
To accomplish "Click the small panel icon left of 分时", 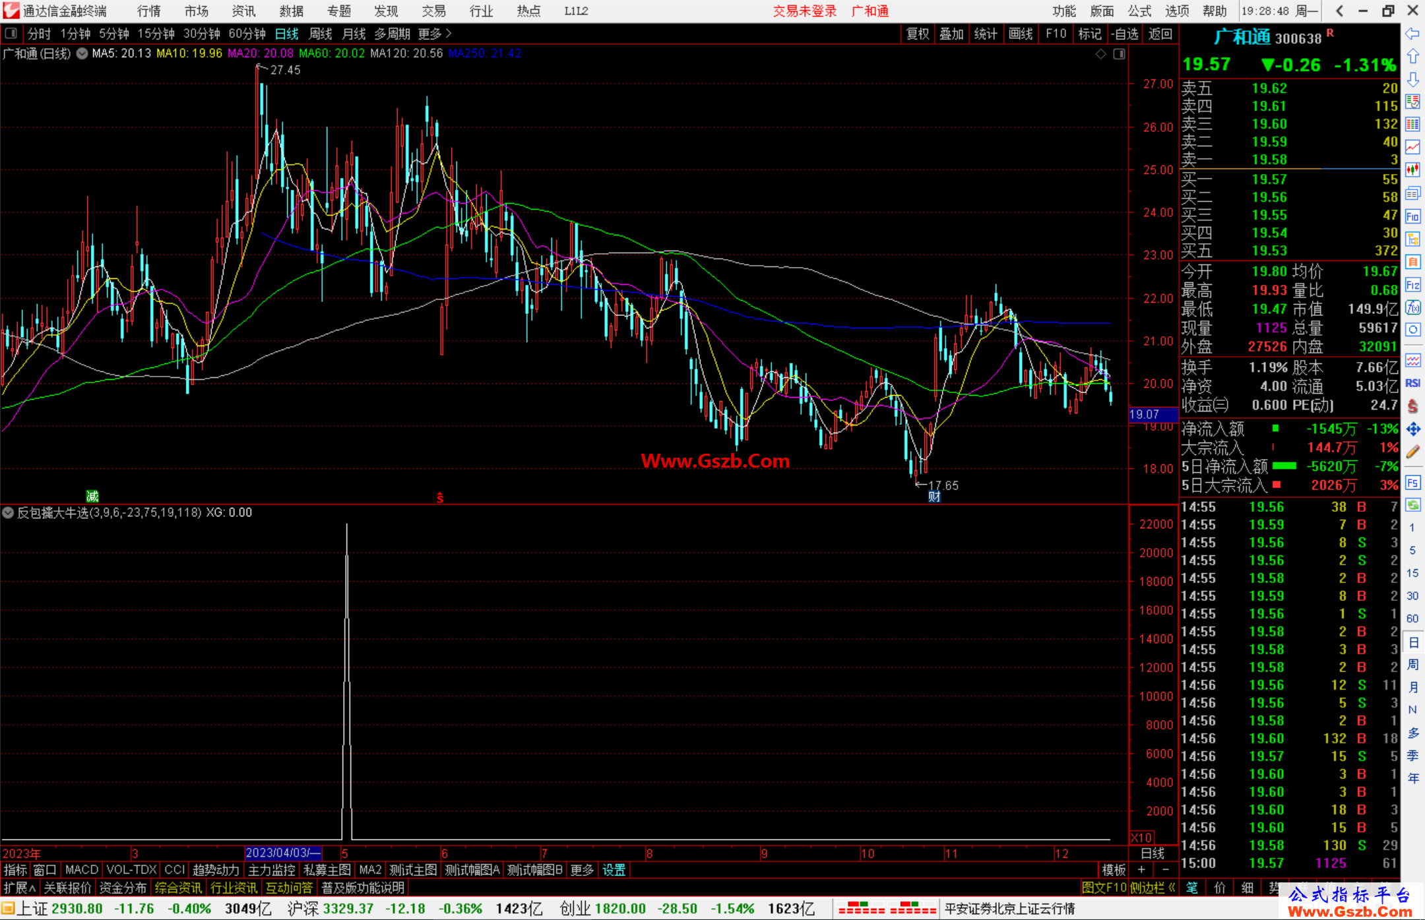I will pyautogui.click(x=11, y=33).
